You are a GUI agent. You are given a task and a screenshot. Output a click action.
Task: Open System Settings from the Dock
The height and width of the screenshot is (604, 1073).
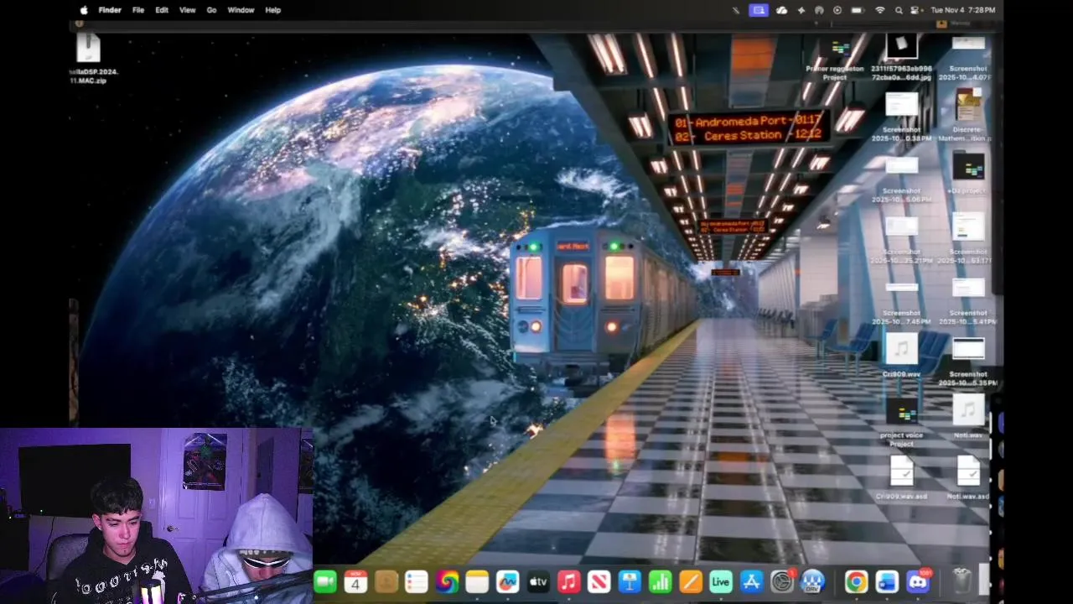pos(782,581)
